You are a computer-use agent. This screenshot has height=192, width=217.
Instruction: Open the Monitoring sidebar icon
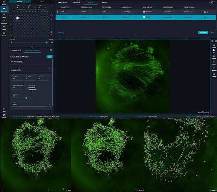coord(4,22)
